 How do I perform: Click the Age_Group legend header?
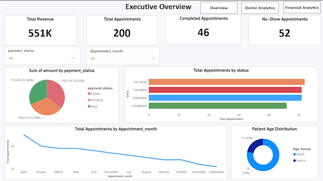(x=302, y=149)
